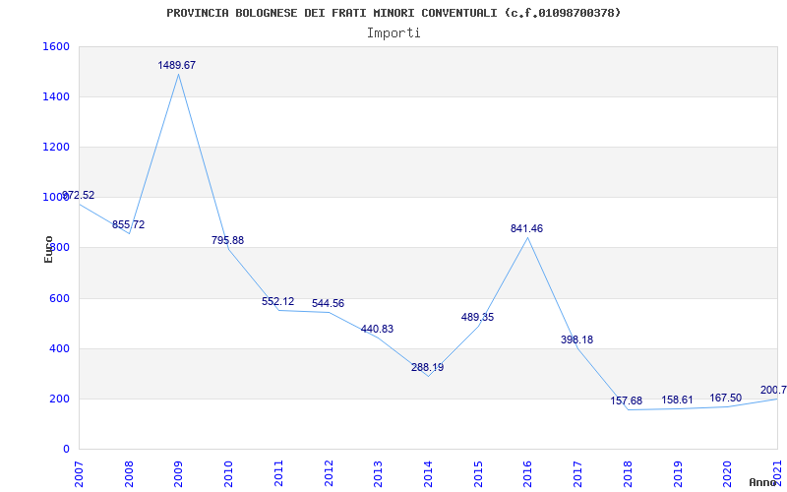Click the 398.18 data label
Screen dimensions: 787x492
click(x=576, y=339)
